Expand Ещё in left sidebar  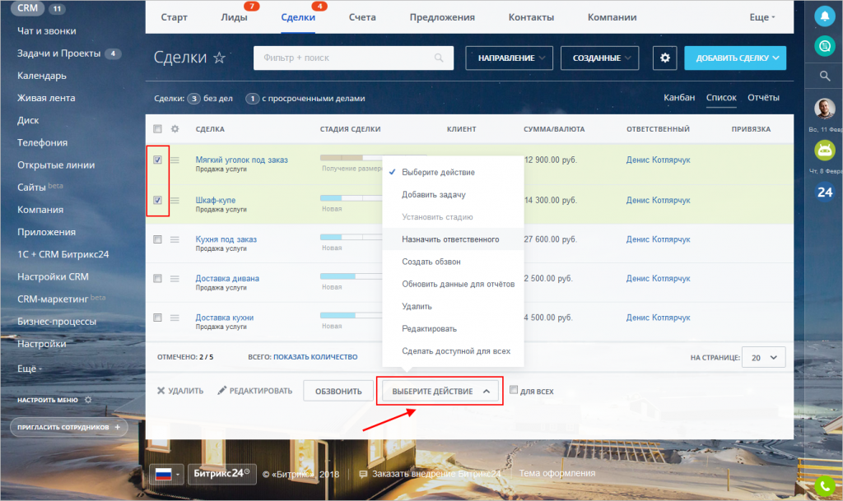click(29, 369)
